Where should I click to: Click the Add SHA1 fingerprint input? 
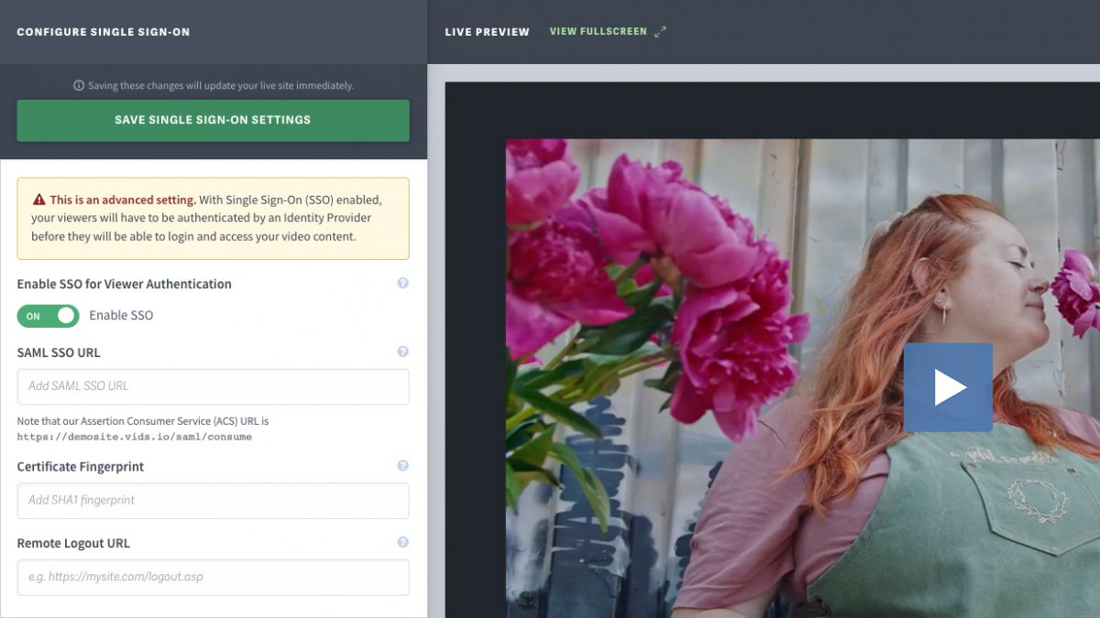coord(213,501)
